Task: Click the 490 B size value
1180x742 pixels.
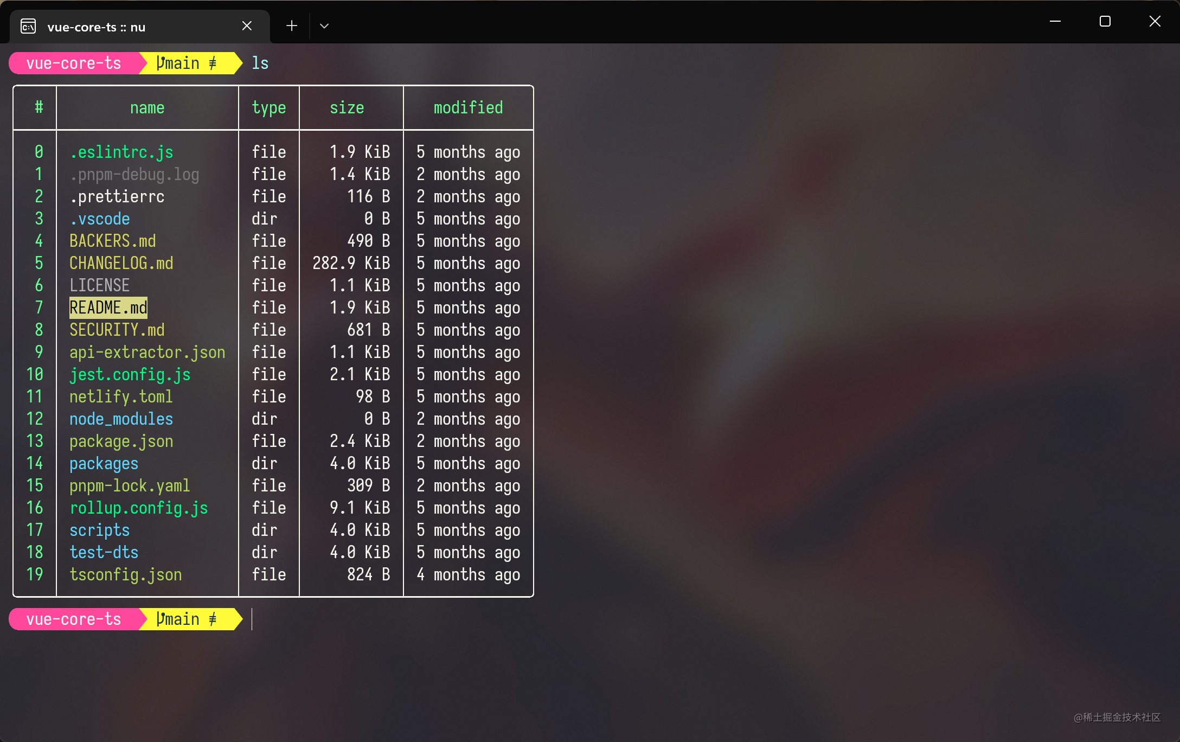Action: pyautogui.click(x=369, y=241)
